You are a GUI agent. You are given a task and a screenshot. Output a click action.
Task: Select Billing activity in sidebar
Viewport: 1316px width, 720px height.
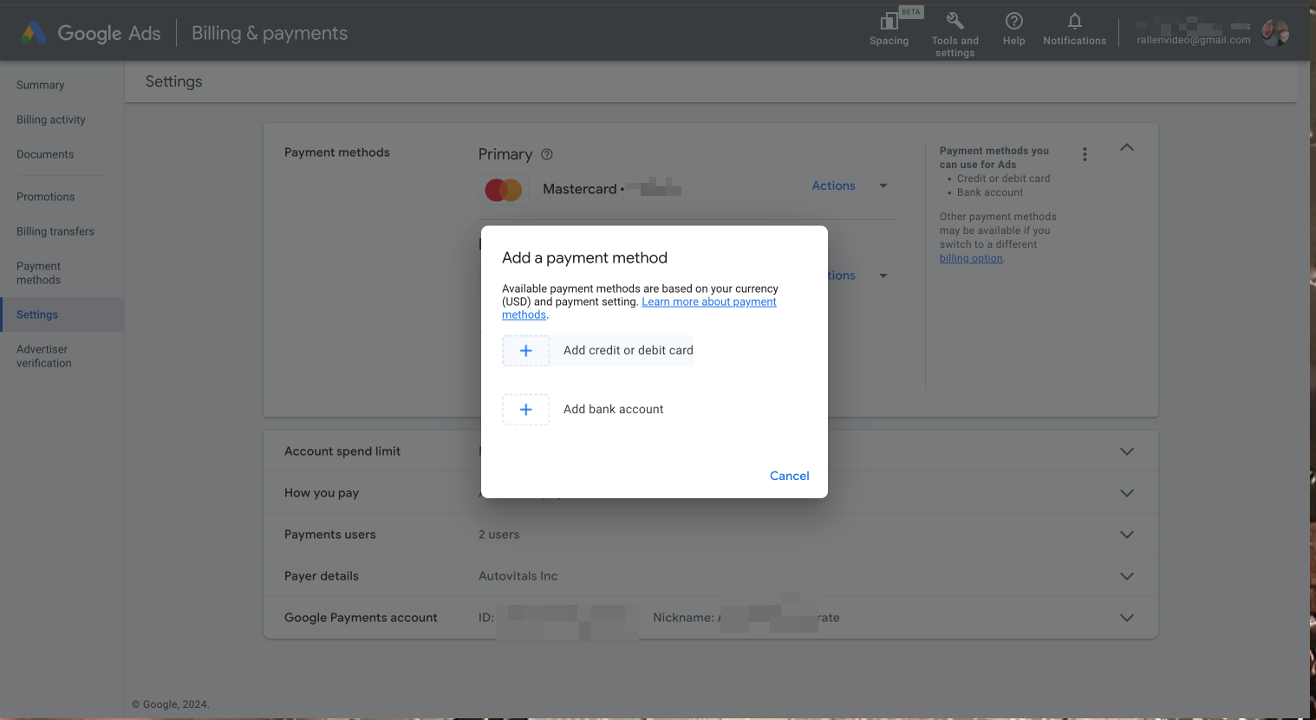point(51,120)
